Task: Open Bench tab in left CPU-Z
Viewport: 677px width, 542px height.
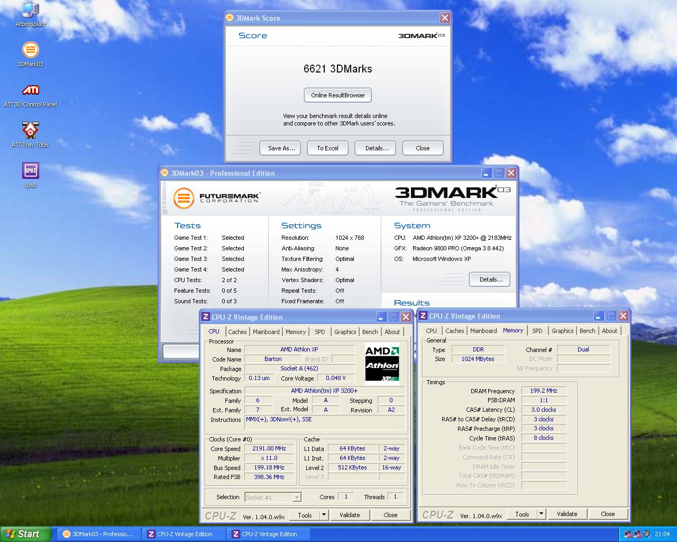Action: pyautogui.click(x=370, y=332)
